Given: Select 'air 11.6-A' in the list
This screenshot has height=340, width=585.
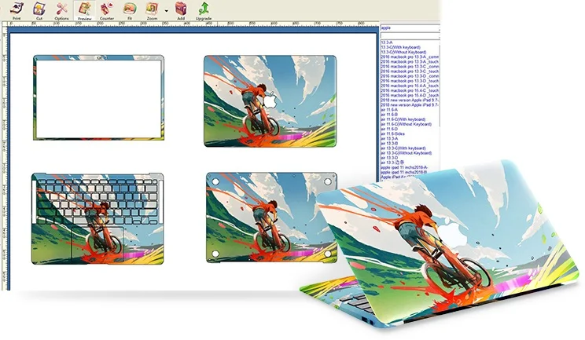Looking at the screenshot, I should [388, 110].
